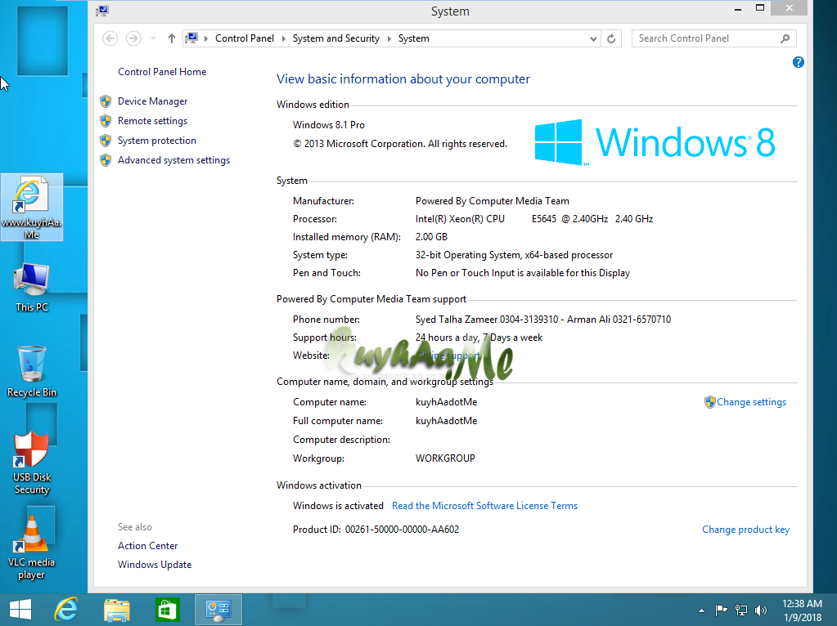Click the search magnifier icon
The image size is (837, 626).
point(785,38)
